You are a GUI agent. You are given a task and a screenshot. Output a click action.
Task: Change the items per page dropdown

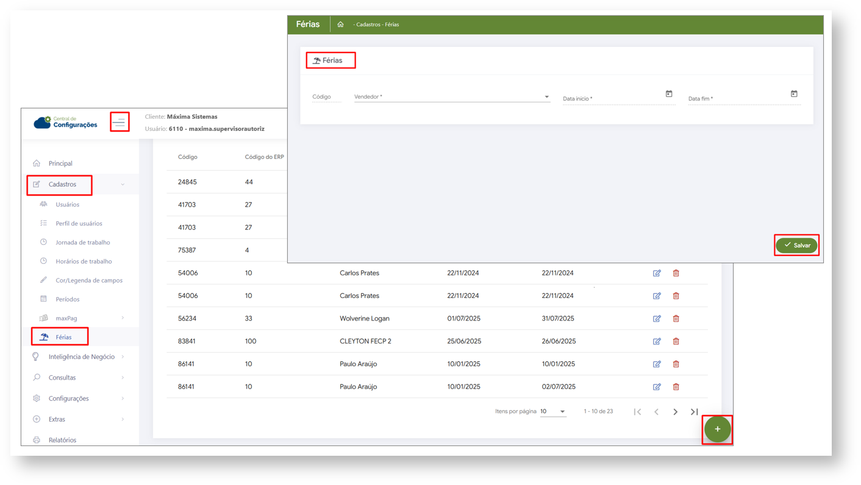553,412
